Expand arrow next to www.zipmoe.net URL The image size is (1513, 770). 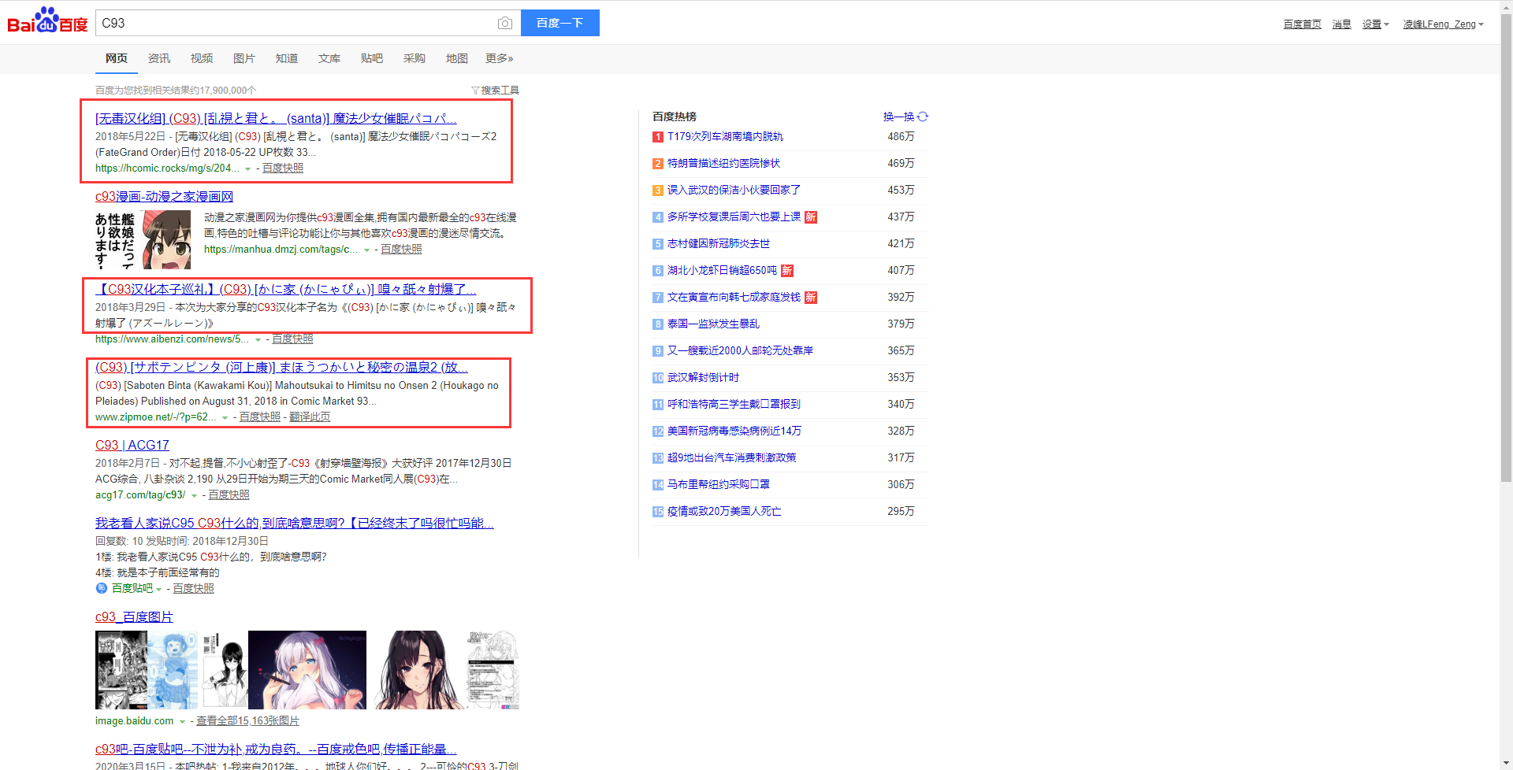pos(225,418)
